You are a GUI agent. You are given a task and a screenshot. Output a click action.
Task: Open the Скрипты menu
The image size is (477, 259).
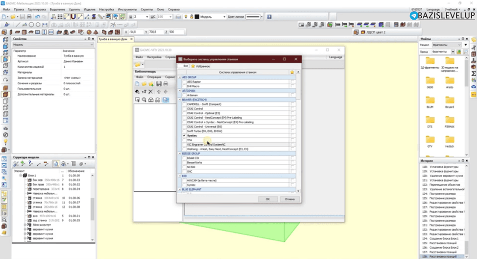click(x=147, y=9)
